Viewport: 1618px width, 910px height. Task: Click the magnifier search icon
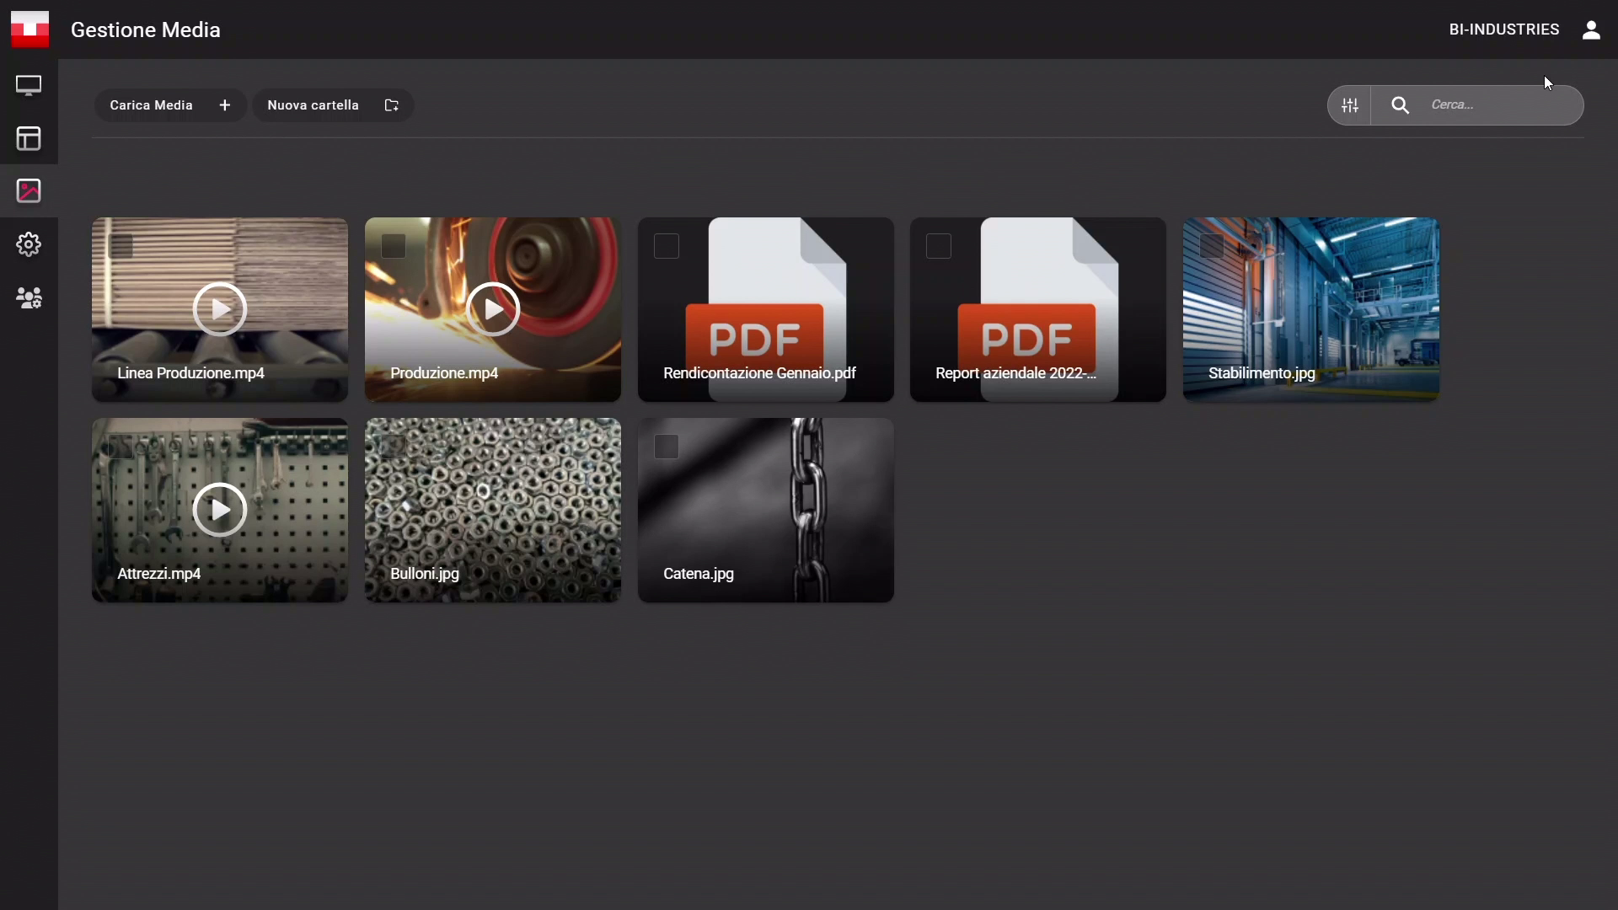[x=1400, y=105]
